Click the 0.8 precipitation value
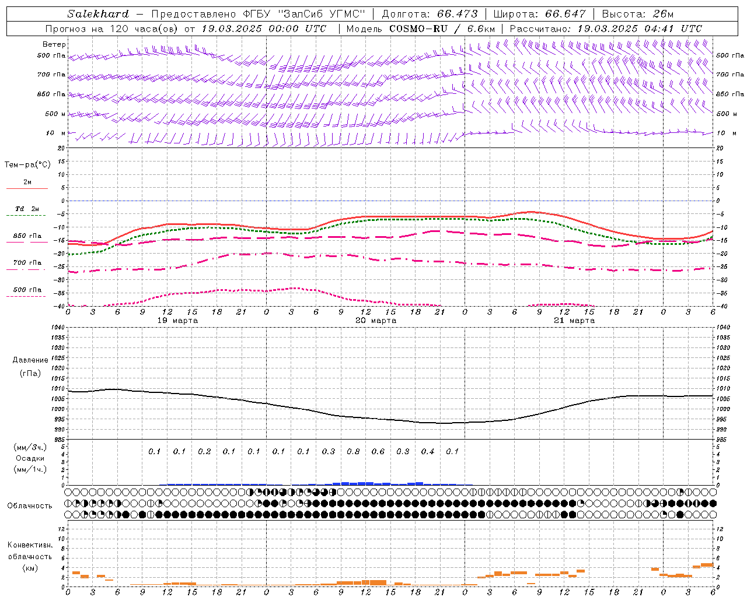This screenshot has width=747, height=597. click(353, 451)
